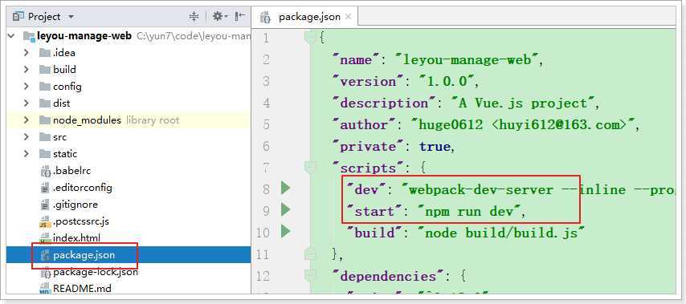Expand the node_modules folder
686x304 pixels.
click(27, 120)
